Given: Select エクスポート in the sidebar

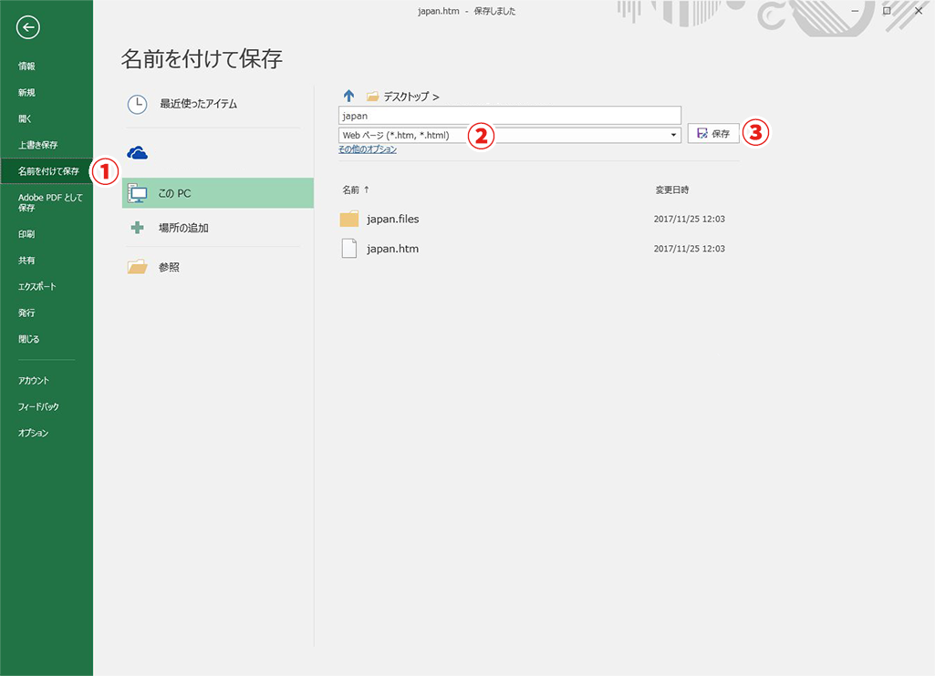Looking at the screenshot, I should [x=37, y=286].
